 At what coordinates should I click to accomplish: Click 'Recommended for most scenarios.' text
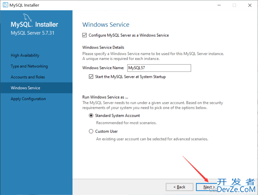point(126,123)
